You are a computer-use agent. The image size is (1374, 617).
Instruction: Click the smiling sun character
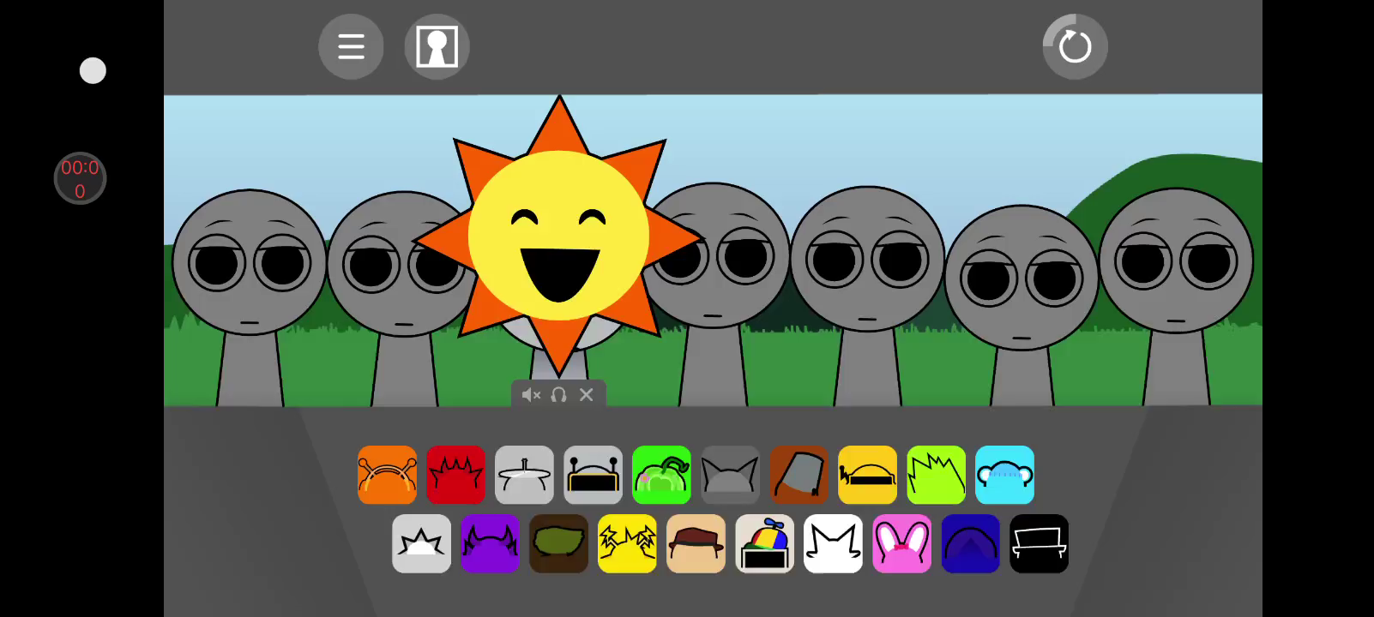pyautogui.click(x=558, y=236)
